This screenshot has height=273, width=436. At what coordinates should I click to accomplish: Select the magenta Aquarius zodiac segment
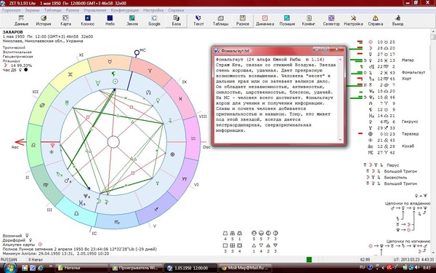point(193,138)
